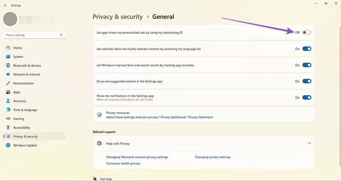Screen dimensions: 341x181
Task: Collapse the Help with Privacy section
Action: point(309,144)
